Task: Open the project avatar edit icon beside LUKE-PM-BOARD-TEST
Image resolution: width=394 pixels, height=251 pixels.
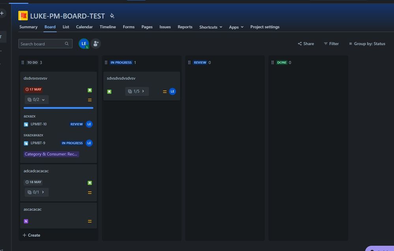Action: (112, 16)
